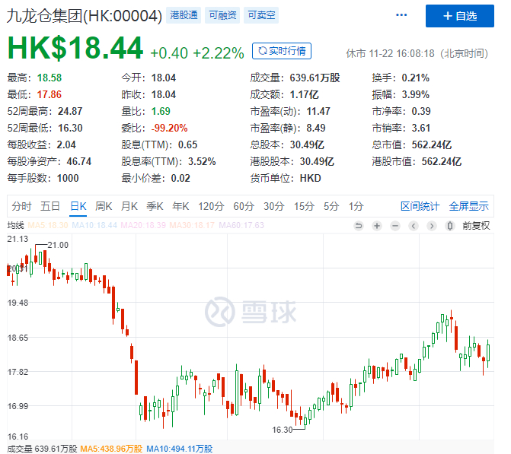
Task: Click 全屏显示 fullscreen link
Action: click(468, 206)
